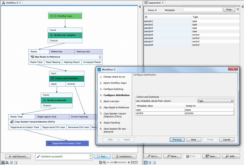Close the casecontrol tab
Screen dimensions: 244x165
click(x=163, y=3)
